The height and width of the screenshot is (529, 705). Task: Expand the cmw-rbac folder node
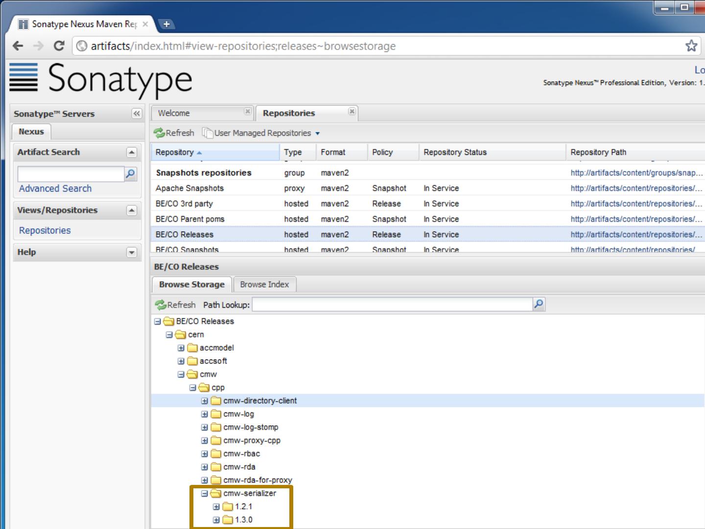coord(205,454)
